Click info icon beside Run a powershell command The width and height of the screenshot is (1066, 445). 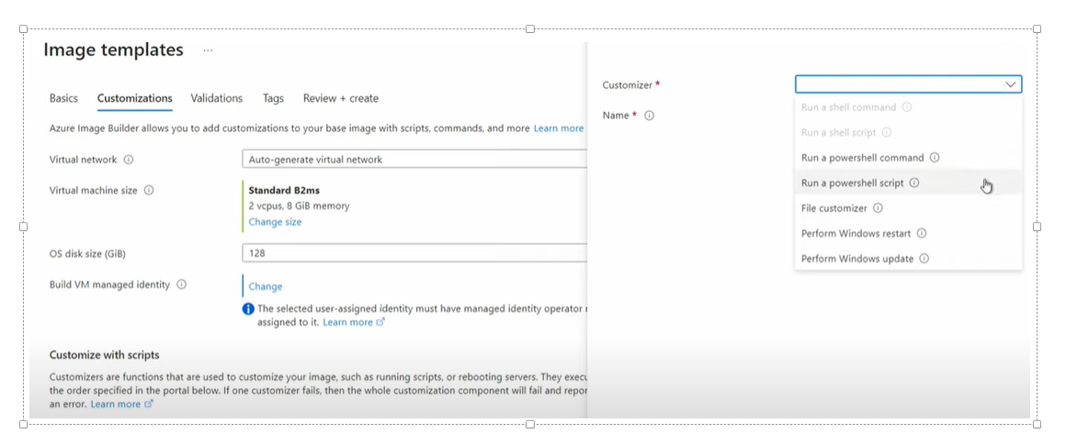pos(935,158)
